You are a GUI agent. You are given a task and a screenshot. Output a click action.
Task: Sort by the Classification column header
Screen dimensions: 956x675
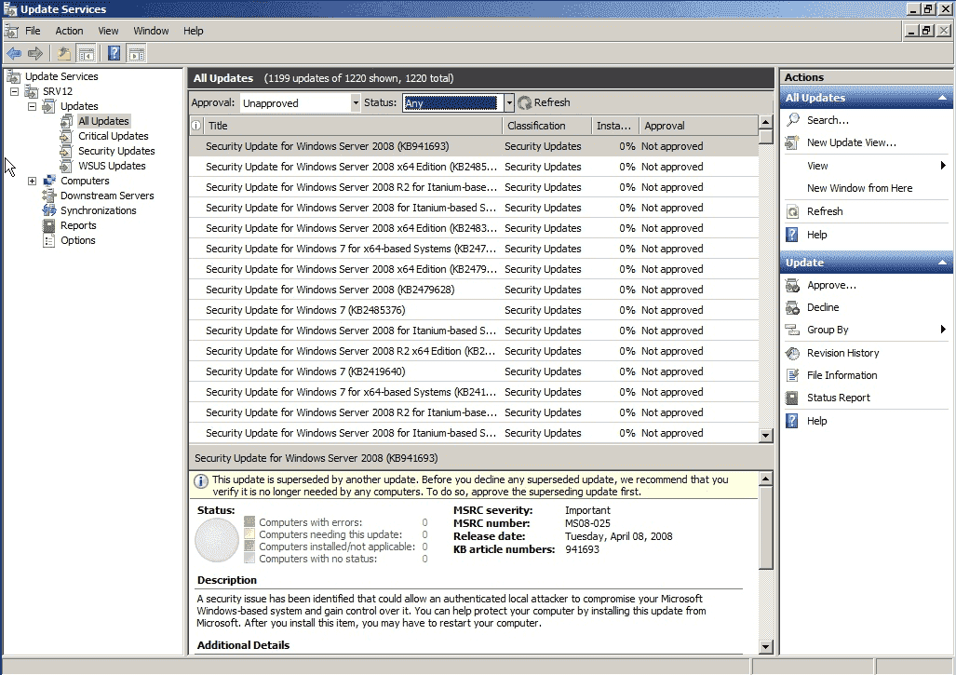click(547, 126)
